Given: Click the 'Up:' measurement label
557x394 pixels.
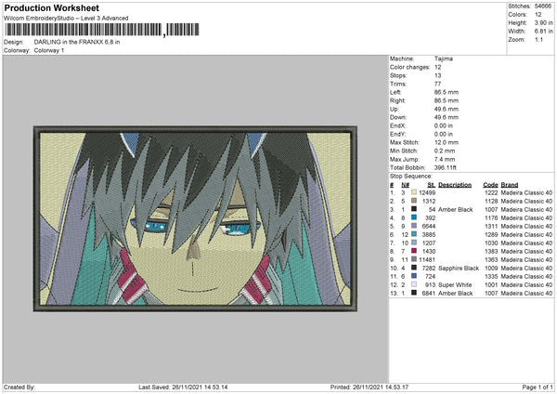Looking at the screenshot, I should point(395,109).
